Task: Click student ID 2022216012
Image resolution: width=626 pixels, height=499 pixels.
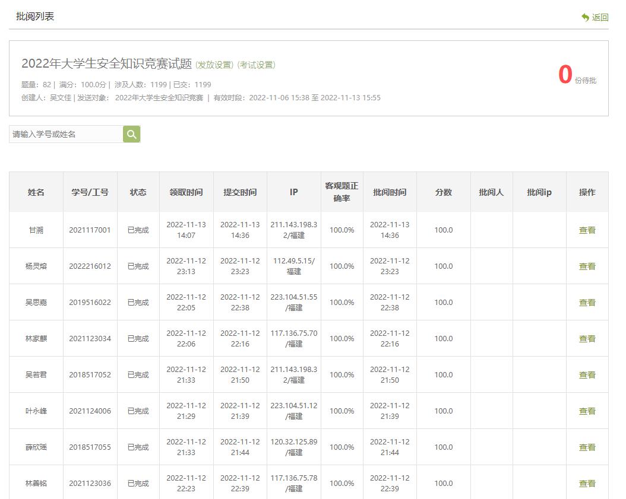Action: tap(90, 266)
